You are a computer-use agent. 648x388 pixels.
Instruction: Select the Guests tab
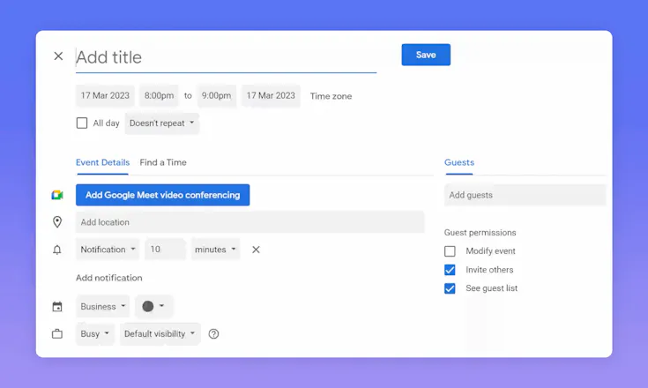[459, 162]
